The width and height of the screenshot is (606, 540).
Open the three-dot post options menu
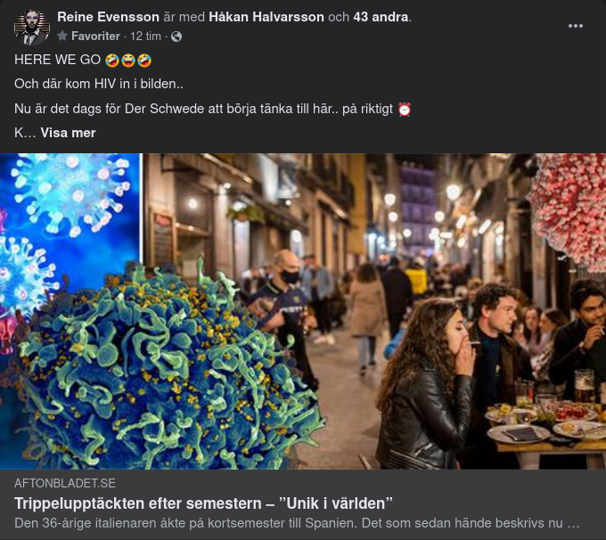[x=576, y=26]
